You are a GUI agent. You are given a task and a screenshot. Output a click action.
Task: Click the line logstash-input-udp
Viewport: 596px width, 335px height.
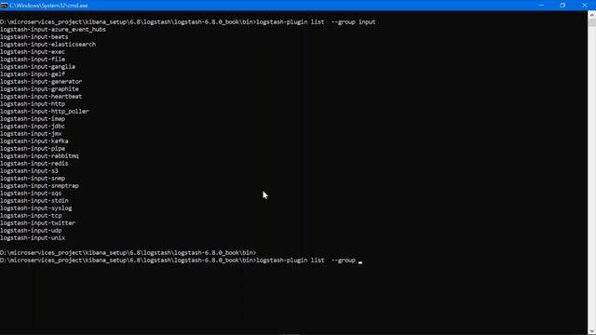(x=31, y=231)
